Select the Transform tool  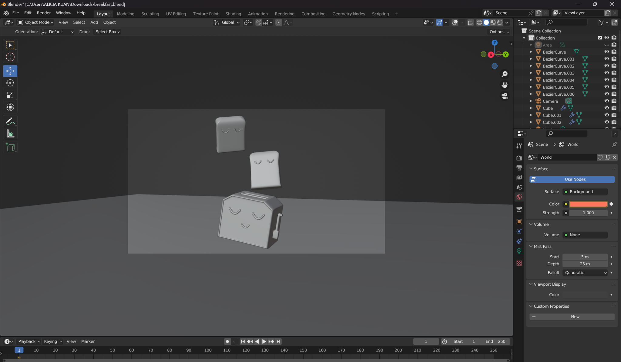point(10,107)
